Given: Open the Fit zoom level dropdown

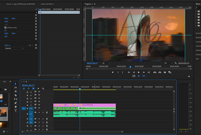Looking at the screenshot, I should [106, 63].
